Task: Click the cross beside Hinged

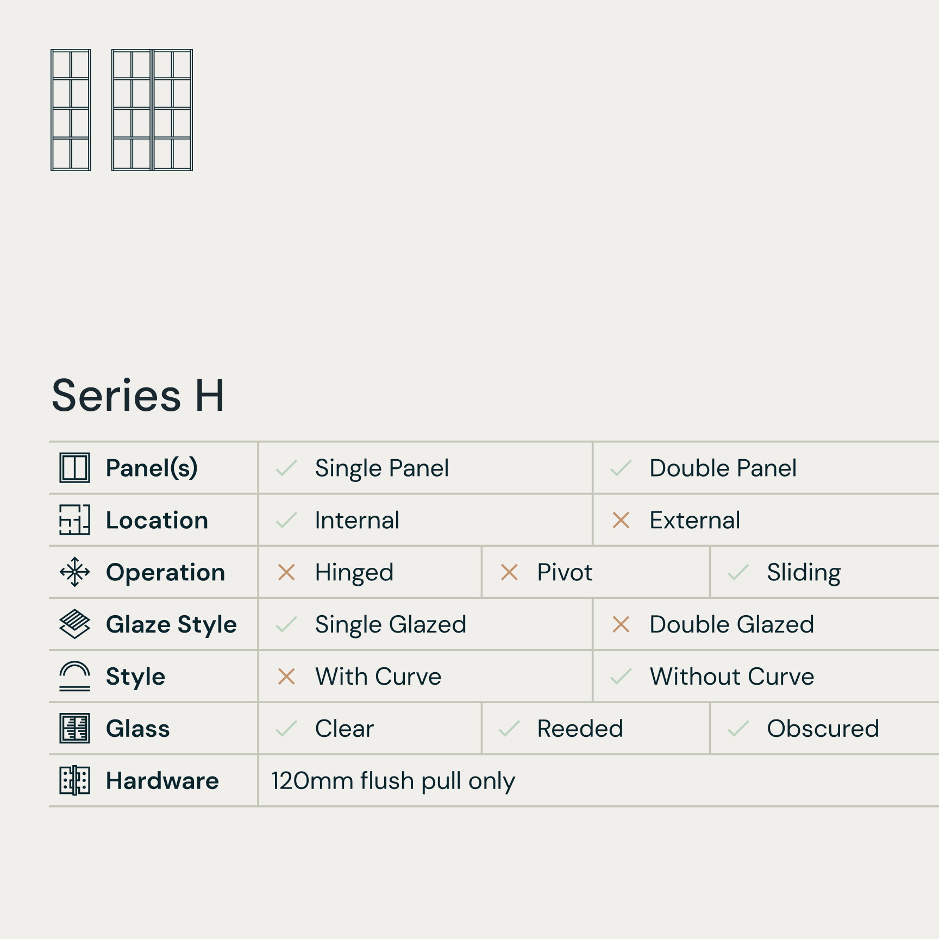Action: (286, 572)
